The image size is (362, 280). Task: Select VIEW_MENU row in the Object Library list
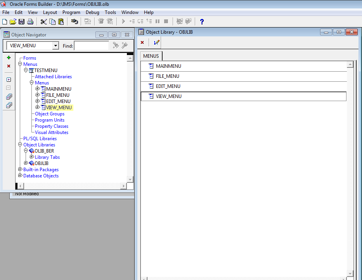click(x=244, y=96)
